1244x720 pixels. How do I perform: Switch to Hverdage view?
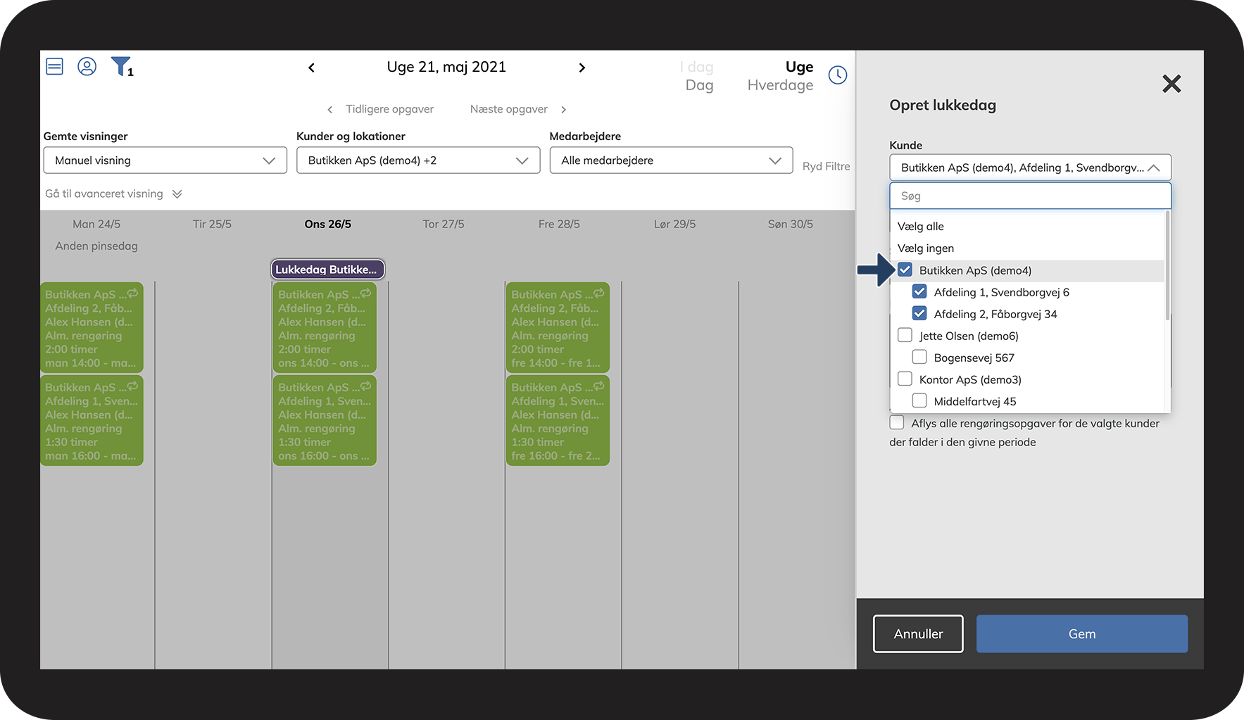[779, 85]
